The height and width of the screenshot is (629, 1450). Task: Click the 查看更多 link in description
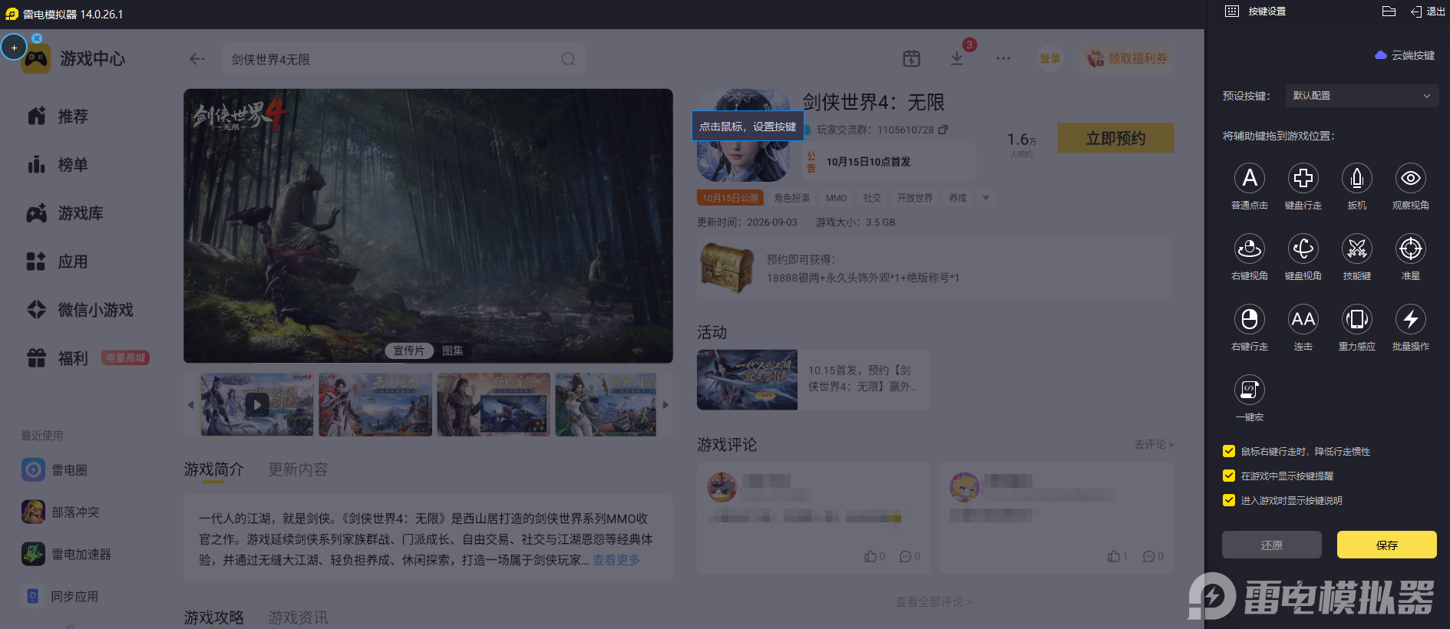(x=616, y=560)
